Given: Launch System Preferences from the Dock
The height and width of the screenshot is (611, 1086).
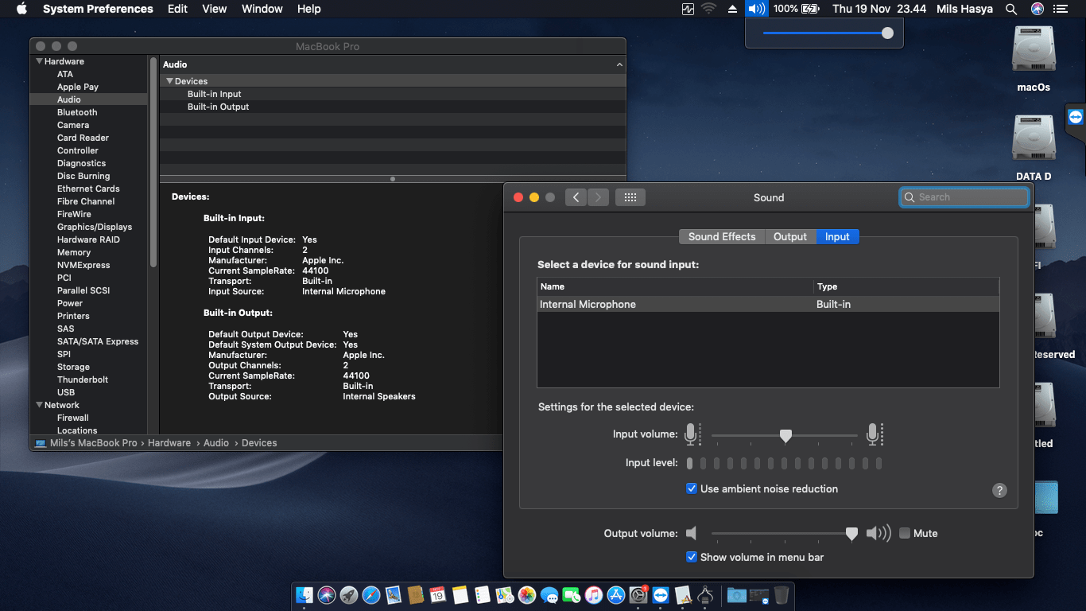Looking at the screenshot, I should coord(638,595).
